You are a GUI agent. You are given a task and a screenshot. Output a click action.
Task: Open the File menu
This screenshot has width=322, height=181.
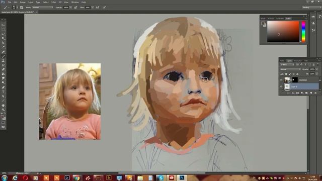click(9, 2)
